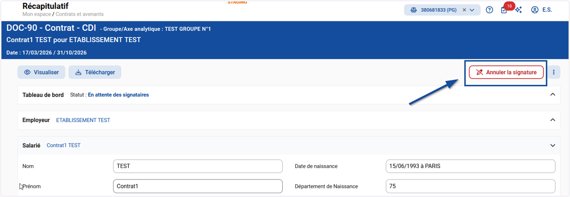This screenshot has height=197, width=570.
Task: Clear the 380681833 (PG) selection with X
Action: [x=464, y=10]
